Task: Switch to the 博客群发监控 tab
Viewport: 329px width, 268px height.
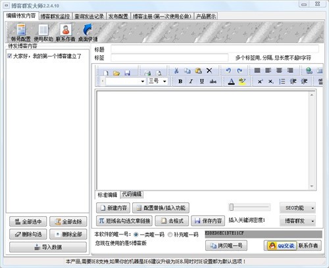Action: pos(55,16)
